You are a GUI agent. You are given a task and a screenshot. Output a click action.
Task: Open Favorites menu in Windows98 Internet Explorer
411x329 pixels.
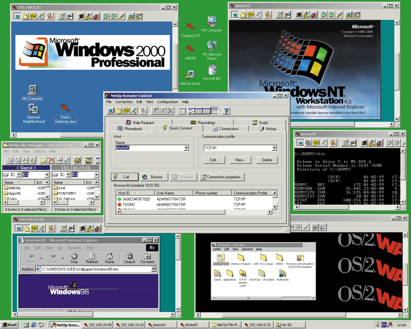(x=74, y=248)
